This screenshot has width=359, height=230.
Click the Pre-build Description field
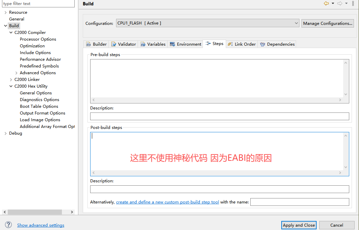click(220, 116)
